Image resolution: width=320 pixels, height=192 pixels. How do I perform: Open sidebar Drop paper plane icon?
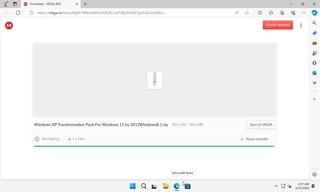coord(314,83)
